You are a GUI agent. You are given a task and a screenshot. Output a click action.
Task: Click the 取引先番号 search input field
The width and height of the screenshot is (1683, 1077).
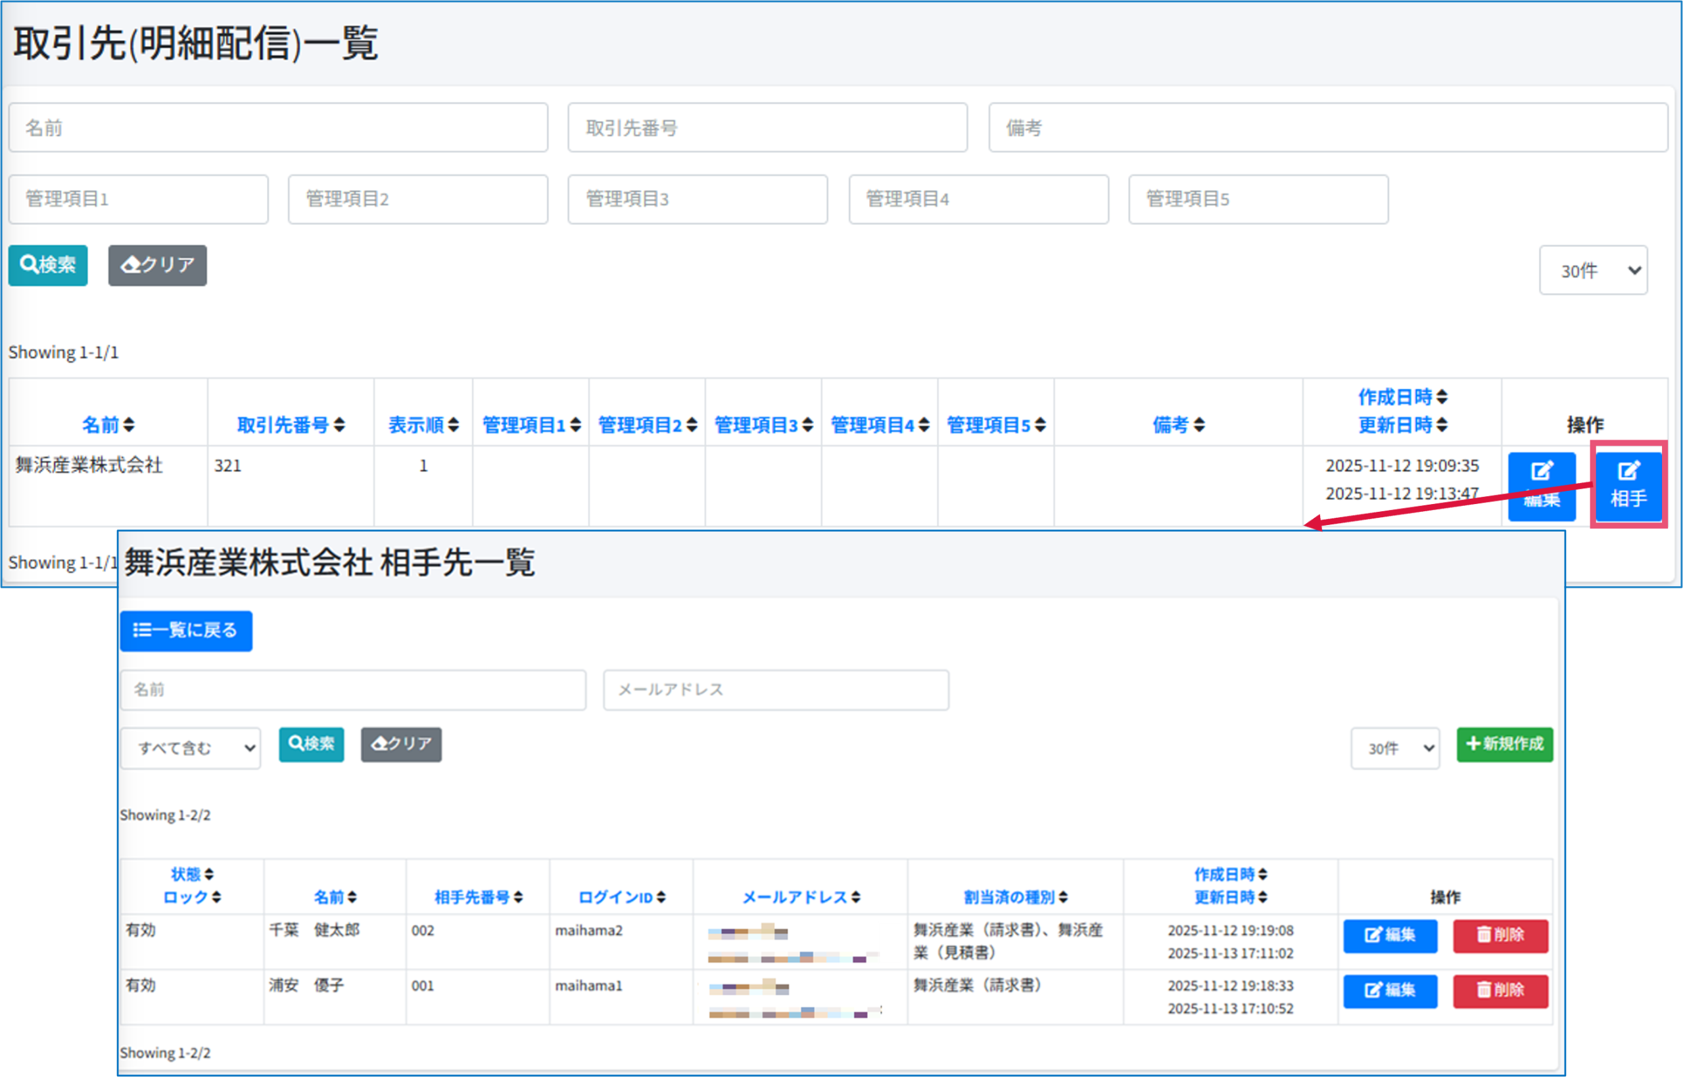(767, 128)
